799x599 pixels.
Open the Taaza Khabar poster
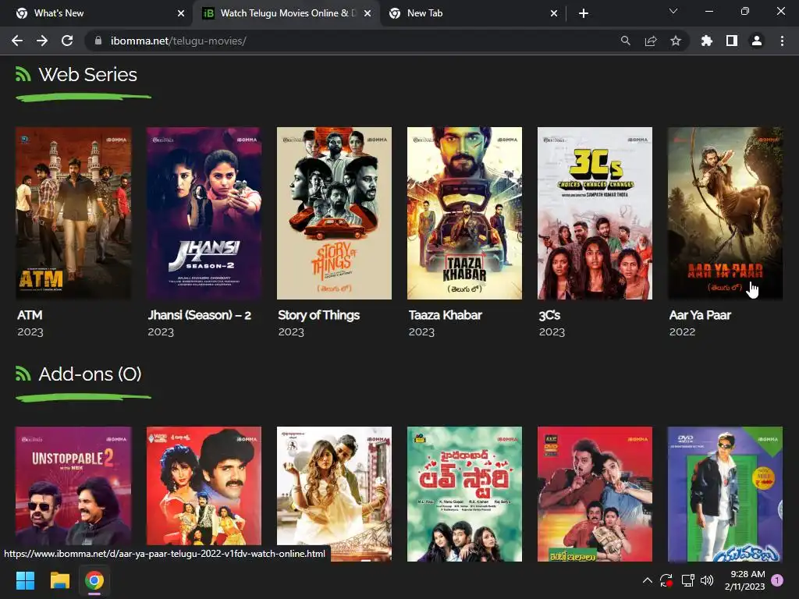coord(465,213)
